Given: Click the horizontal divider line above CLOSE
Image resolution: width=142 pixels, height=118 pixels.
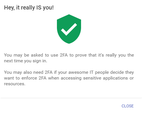Looking at the screenshot, I should point(71,98).
